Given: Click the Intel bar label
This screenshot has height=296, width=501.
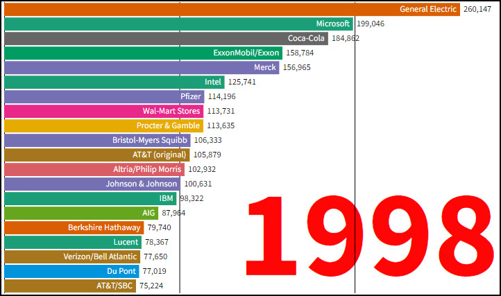Looking at the screenshot, I should click(213, 82).
